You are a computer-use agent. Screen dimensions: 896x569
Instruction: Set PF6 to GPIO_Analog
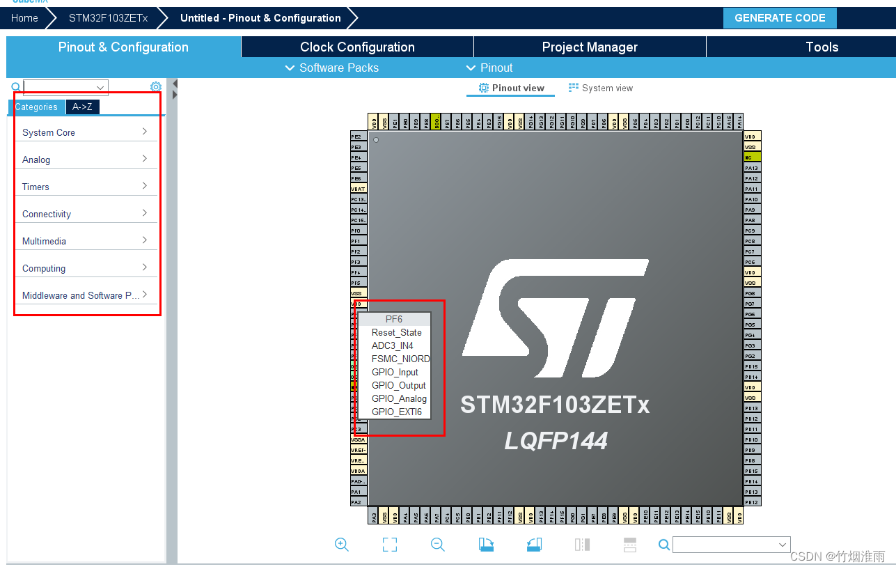[x=399, y=398]
